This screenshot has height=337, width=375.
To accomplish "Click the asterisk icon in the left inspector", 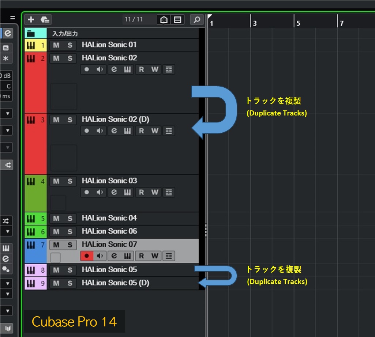I will click(x=6, y=58).
